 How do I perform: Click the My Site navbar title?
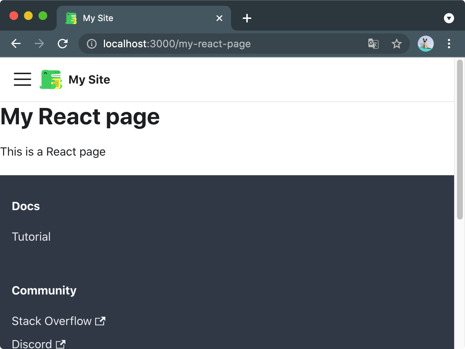(89, 80)
